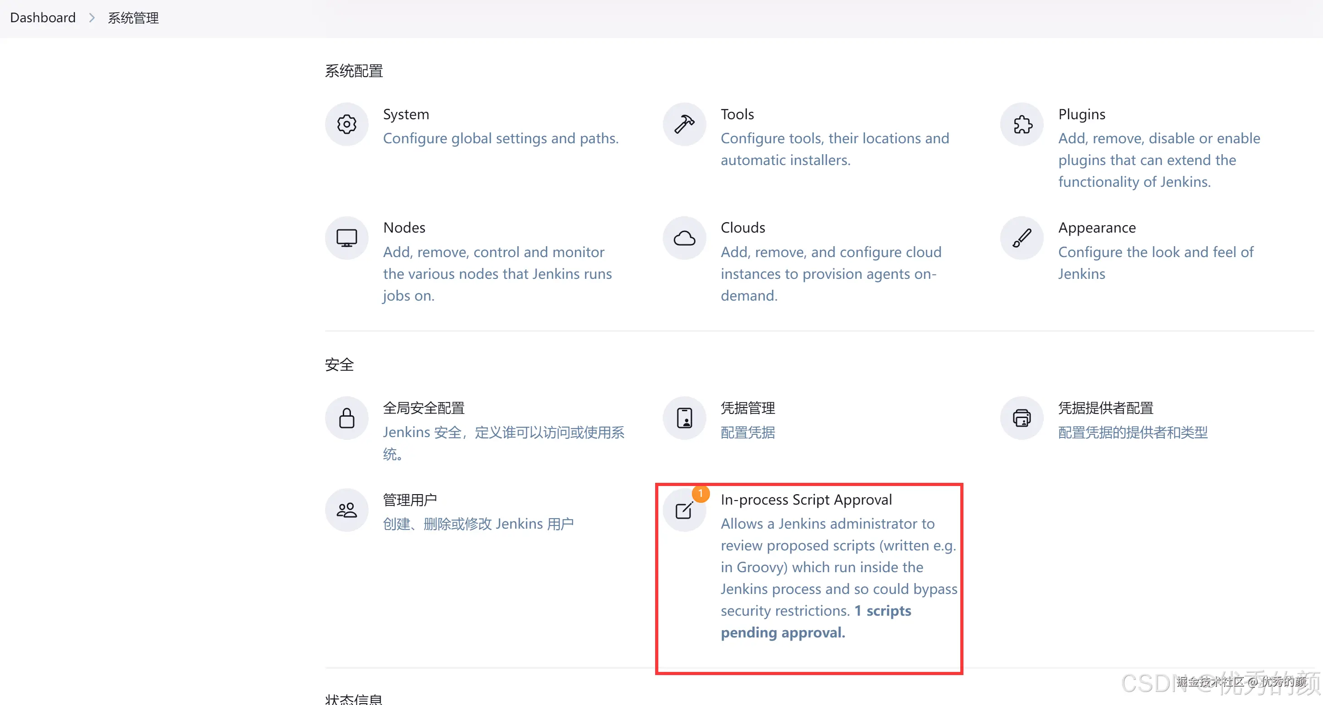Click "Configure the look and feel of Jenkins" text
The image size is (1323, 705).
tap(1156, 263)
